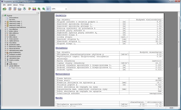Click the profile stalowe module icon
Image resolution: width=181 pixels, height=110 pixels.
pyautogui.click(x=8, y=64)
